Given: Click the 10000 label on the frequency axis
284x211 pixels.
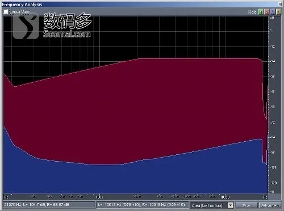Looking at the screenshot, I should coord(225,197).
